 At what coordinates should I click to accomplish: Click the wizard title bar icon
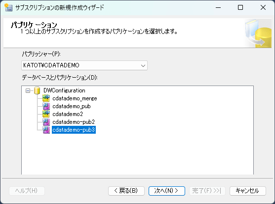coord(8,7)
